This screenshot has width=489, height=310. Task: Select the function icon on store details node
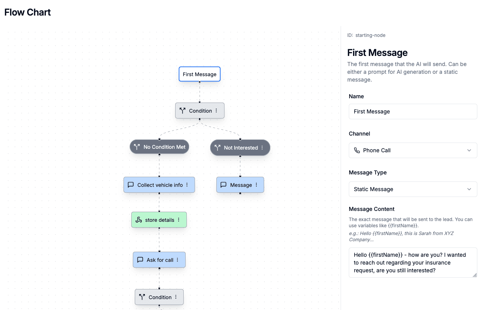tap(139, 219)
